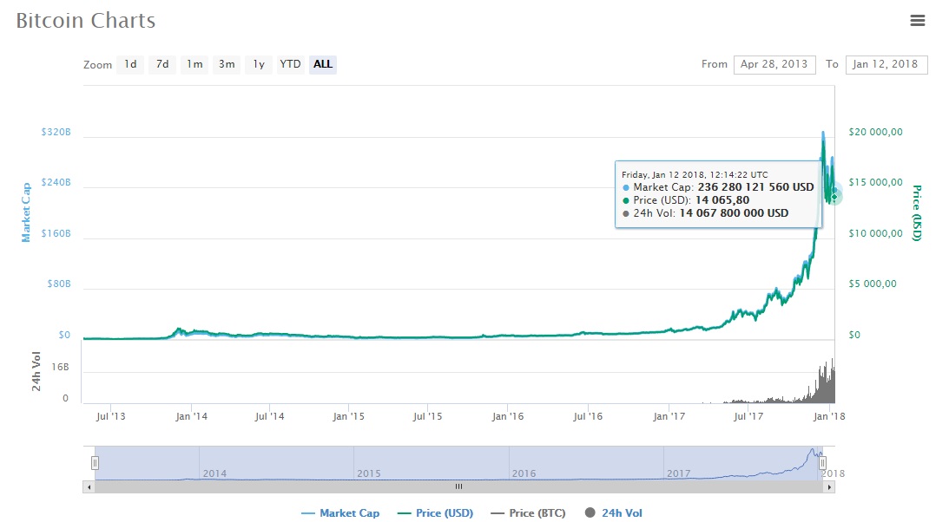The height and width of the screenshot is (522, 949).
Task: Click the $80B market cap axis label
Action: [x=59, y=284]
